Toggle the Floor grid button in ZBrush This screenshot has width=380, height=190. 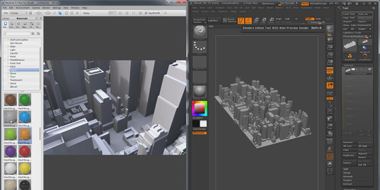[x=330, y=78]
